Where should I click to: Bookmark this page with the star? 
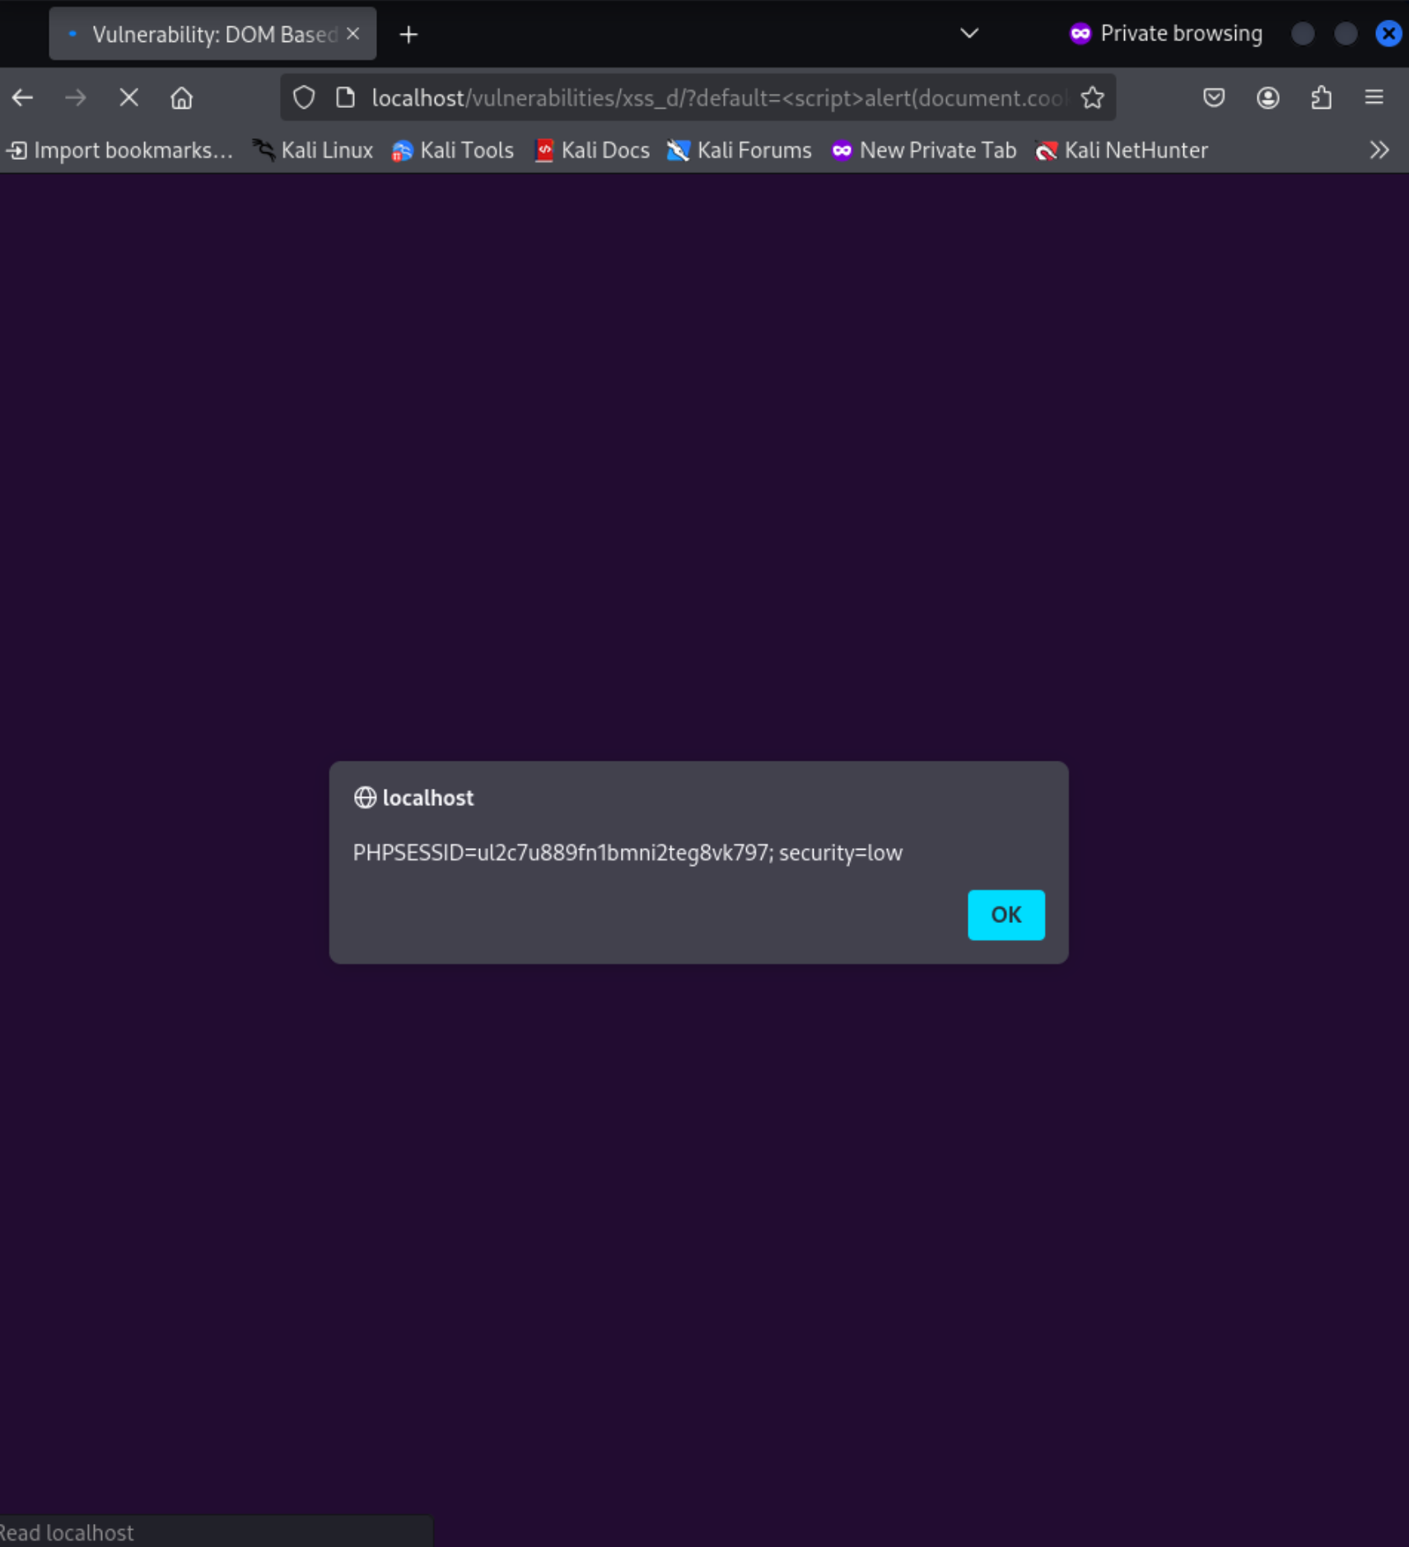(x=1093, y=98)
